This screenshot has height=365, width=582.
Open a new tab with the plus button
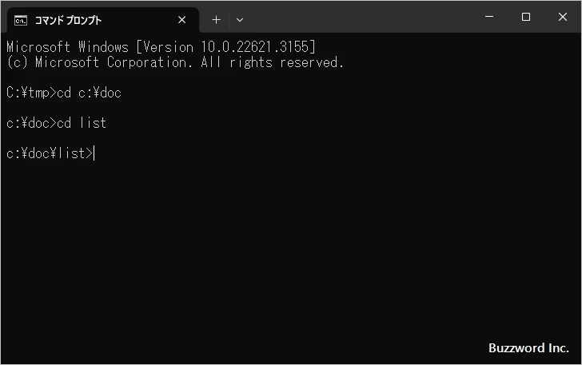point(216,19)
